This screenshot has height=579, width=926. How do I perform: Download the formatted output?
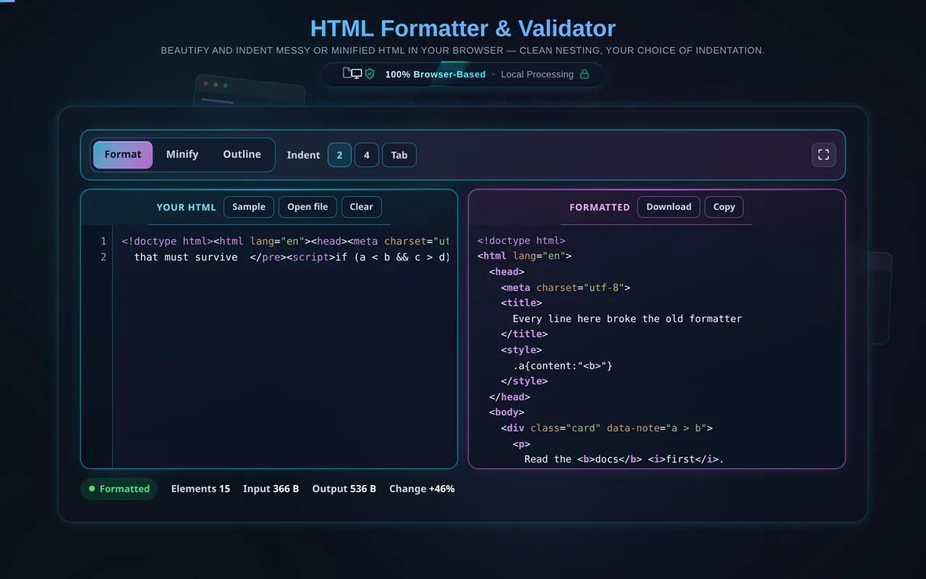tap(668, 207)
